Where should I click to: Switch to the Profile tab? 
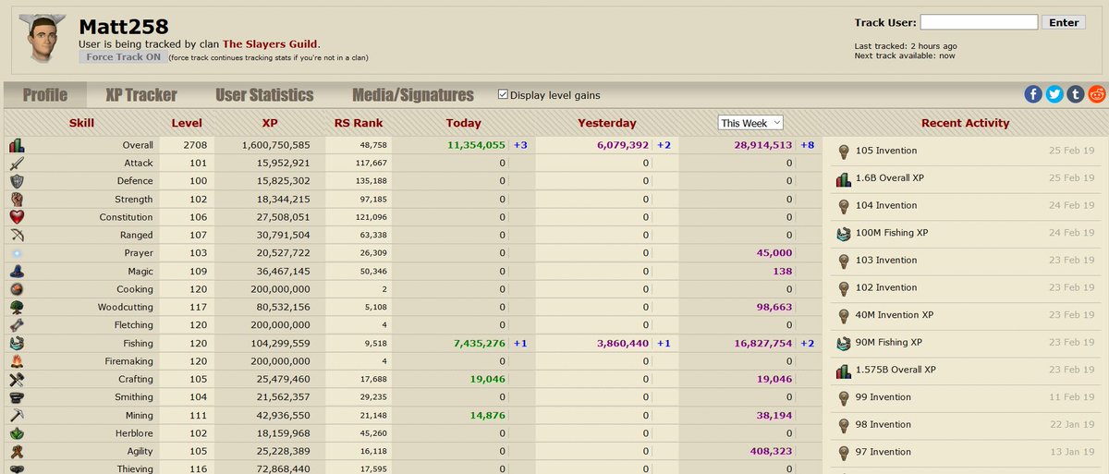pyautogui.click(x=45, y=94)
